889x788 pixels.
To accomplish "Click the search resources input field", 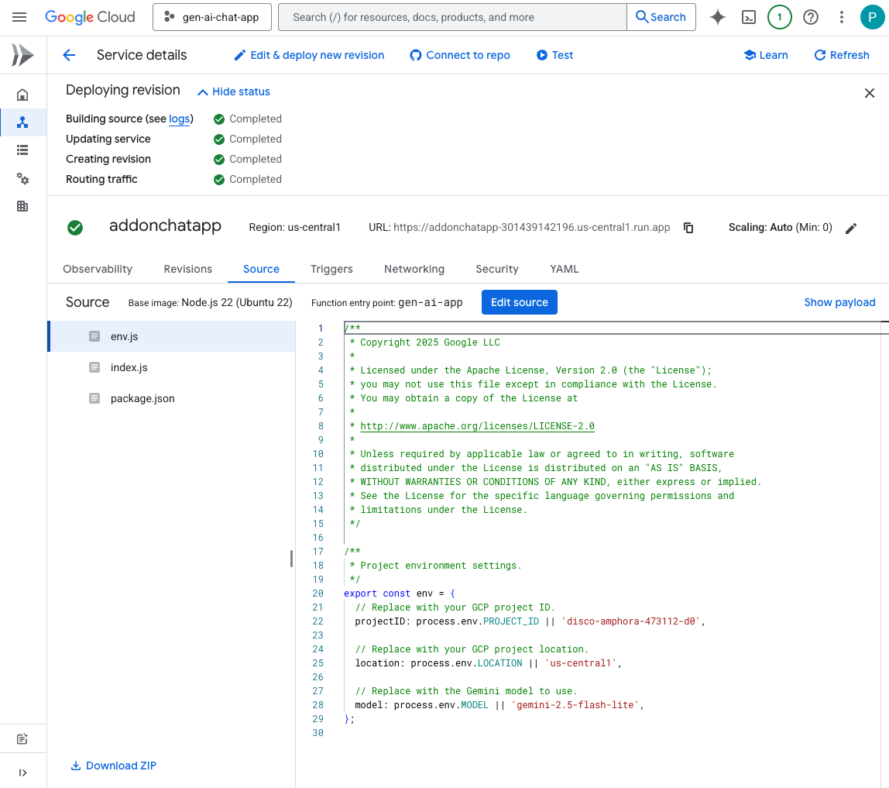I will 451,17.
